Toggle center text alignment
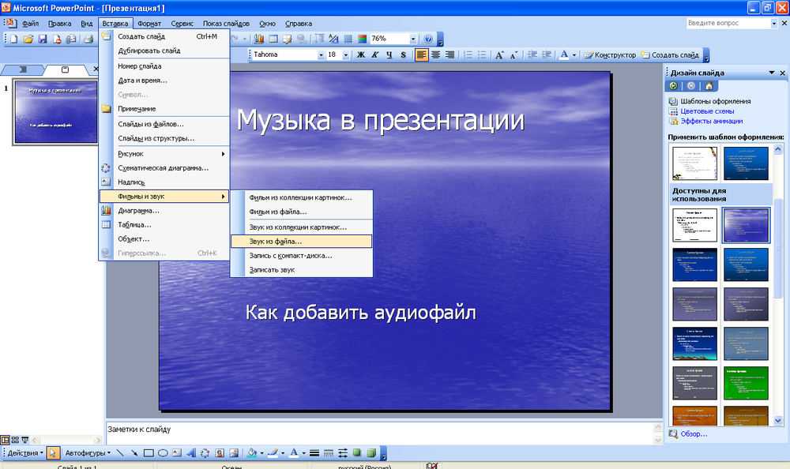The image size is (790, 469). tap(436, 55)
